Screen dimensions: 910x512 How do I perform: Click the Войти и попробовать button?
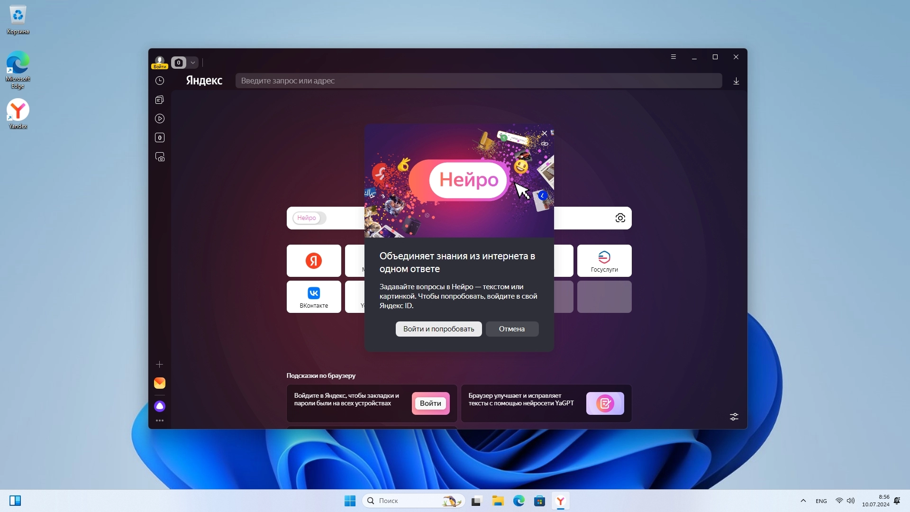438,329
